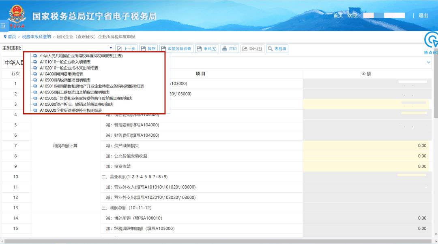Image resolution: width=438 pixels, height=244 pixels.
Task: Click the 打印 print button
Action: click(230, 49)
